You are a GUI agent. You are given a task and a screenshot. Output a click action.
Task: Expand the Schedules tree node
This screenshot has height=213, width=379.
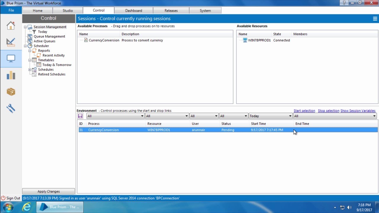30,70
